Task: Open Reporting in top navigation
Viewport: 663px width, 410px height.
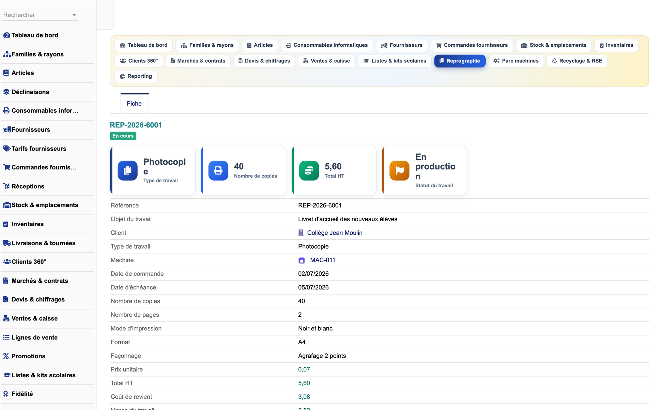Action: (136, 76)
